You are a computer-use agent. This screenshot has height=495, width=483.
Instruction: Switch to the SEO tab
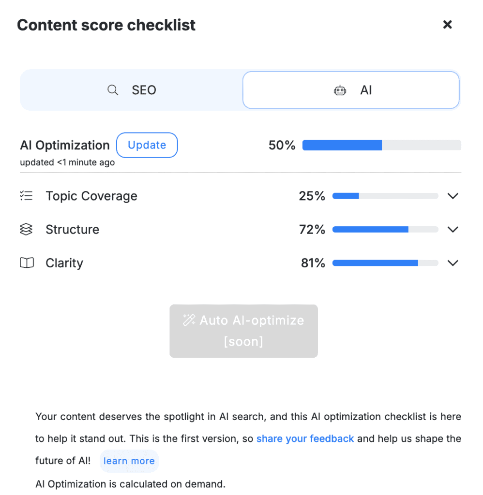tap(132, 90)
